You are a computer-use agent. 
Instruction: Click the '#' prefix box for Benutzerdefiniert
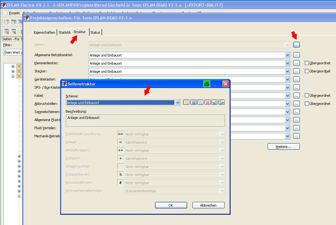(x=121, y=183)
